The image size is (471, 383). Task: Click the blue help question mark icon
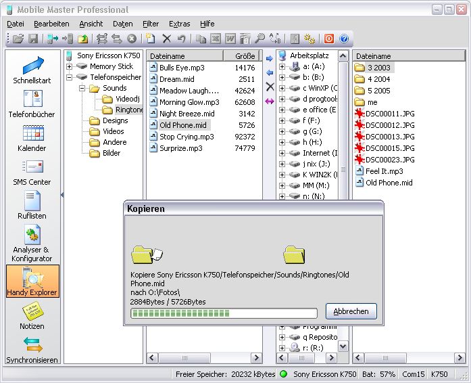(x=344, y=39)
